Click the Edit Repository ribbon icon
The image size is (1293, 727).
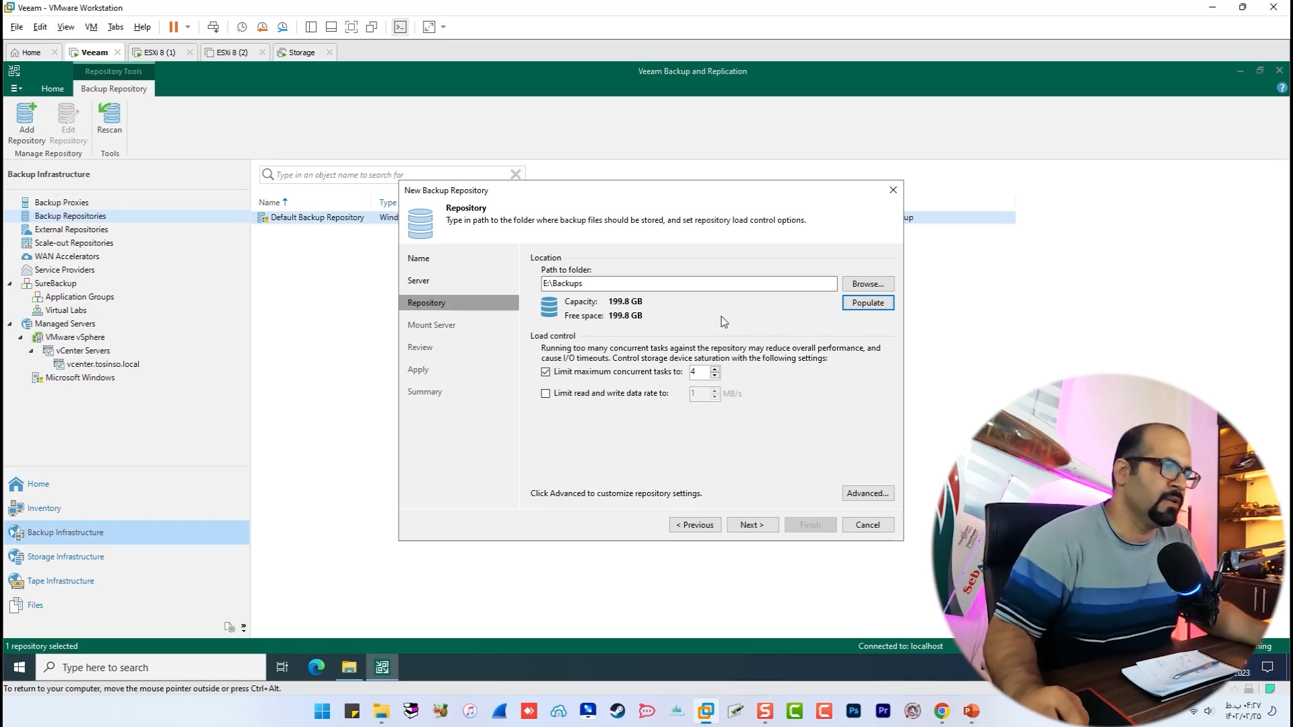coord(68,123)
